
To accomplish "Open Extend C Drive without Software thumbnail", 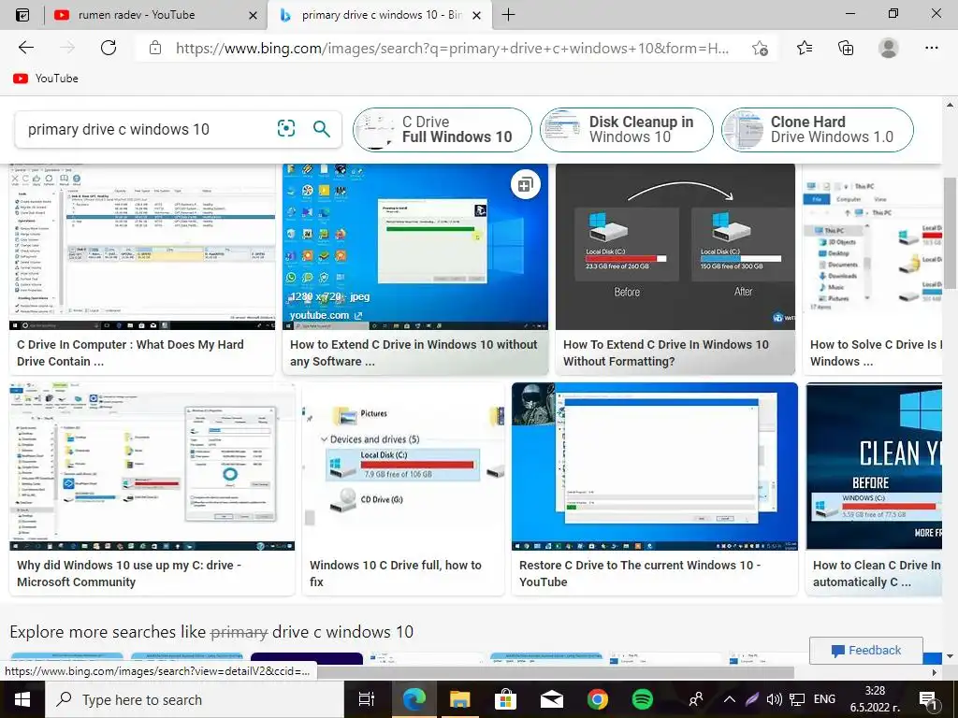I will [x=414, y=247].
